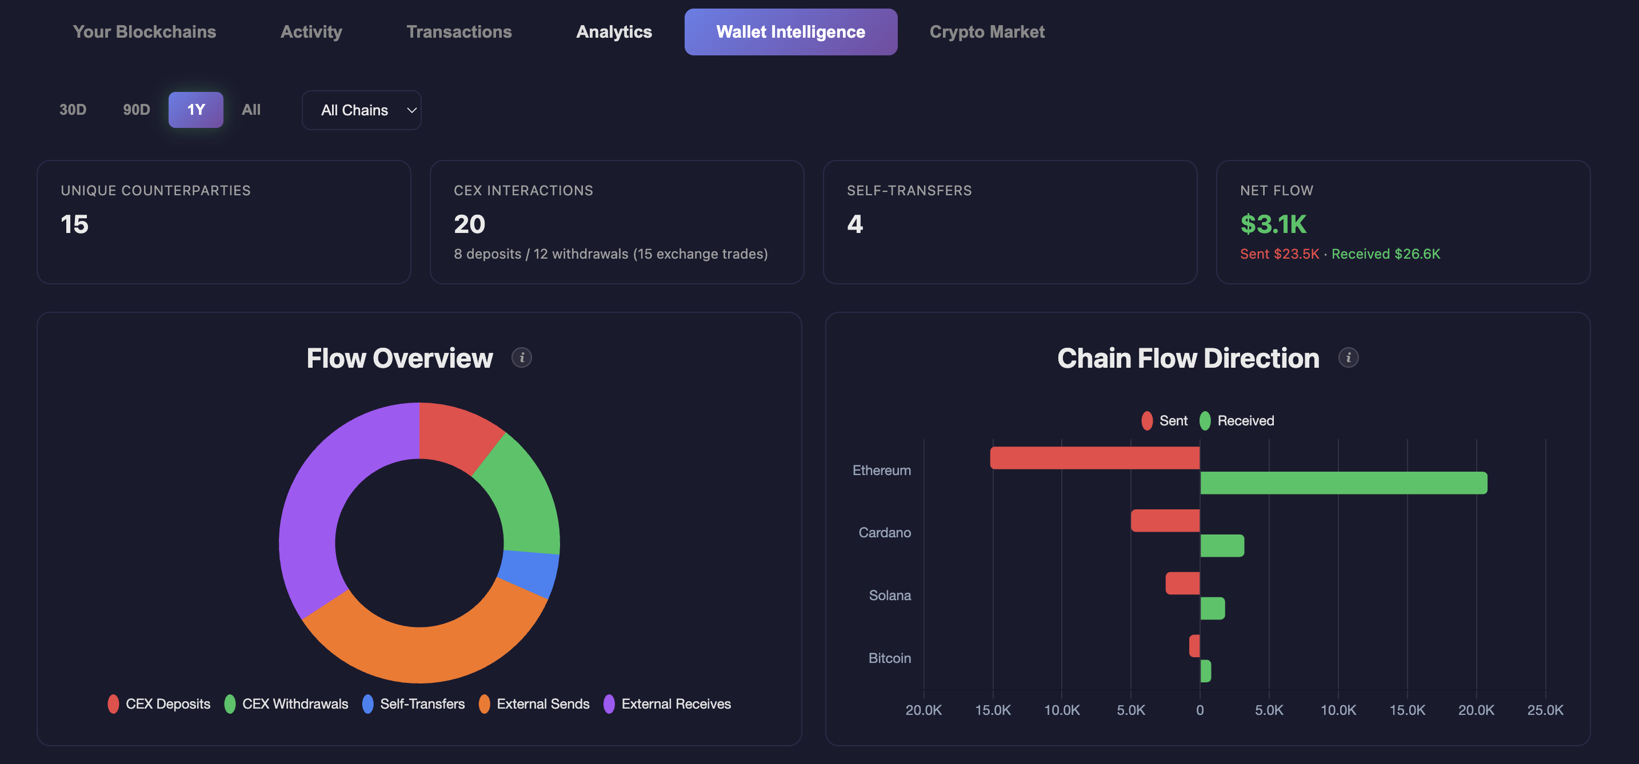Open the Your Blockchains section
Viewport: 1639px width, 764px height.
[145, 31]
